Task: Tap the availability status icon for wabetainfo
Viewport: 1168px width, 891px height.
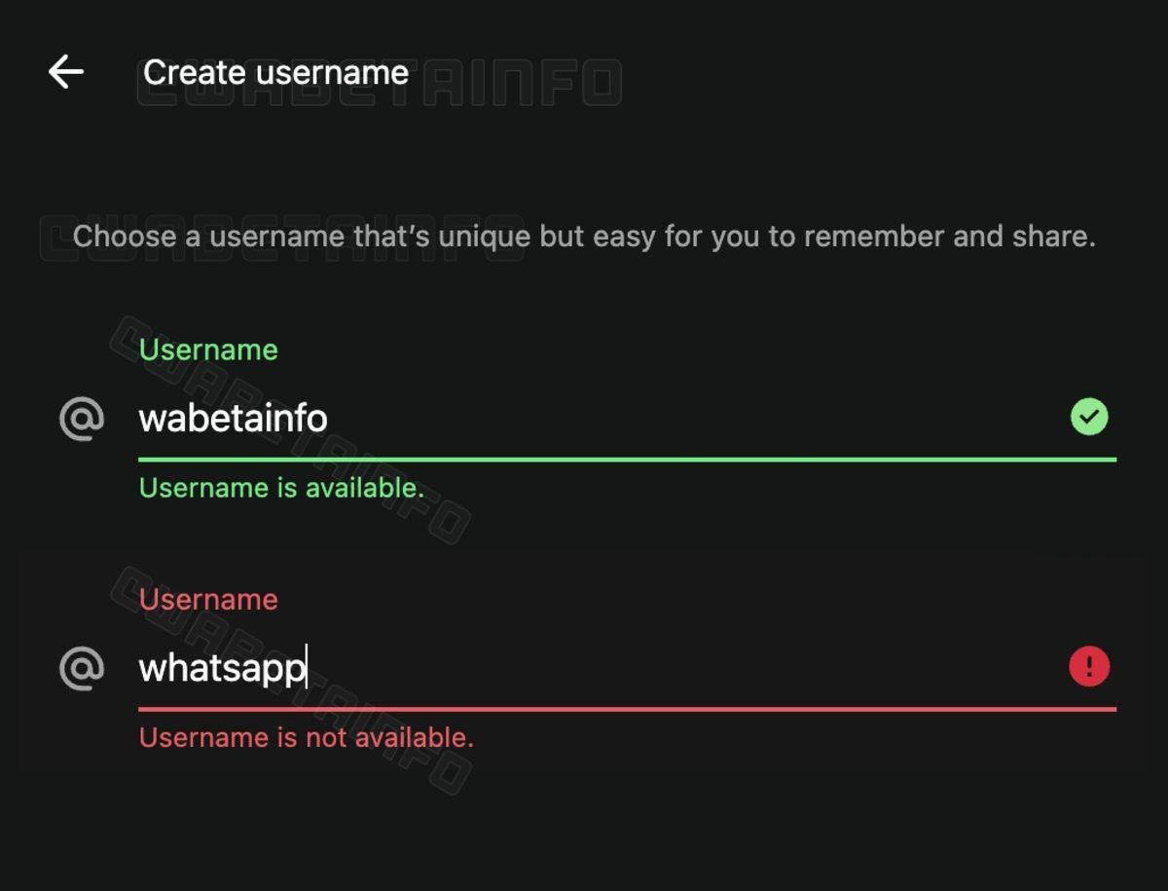Action: (x=1089, y=417)
